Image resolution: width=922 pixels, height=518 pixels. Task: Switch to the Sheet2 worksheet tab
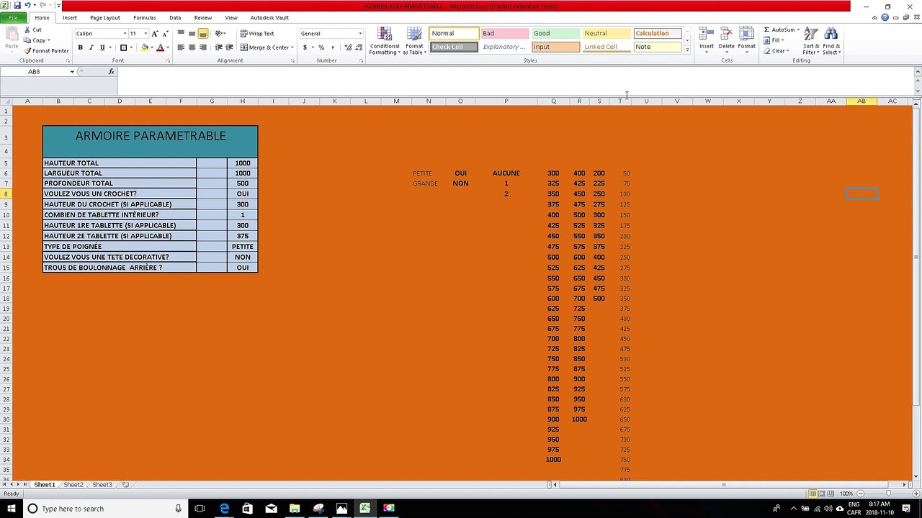point(73,485)
